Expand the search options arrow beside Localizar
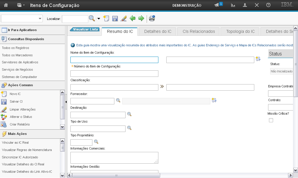The width and height of the screenshot is (298, 178). (x=99, y=19)
